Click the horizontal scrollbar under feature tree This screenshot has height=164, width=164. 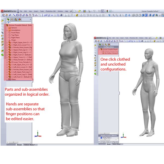19,142
